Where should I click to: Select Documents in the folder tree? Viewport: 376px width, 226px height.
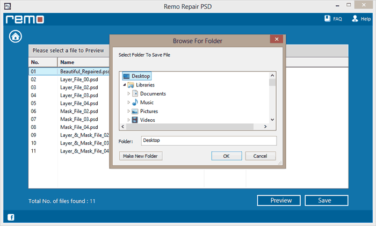(x=153, y=94)
